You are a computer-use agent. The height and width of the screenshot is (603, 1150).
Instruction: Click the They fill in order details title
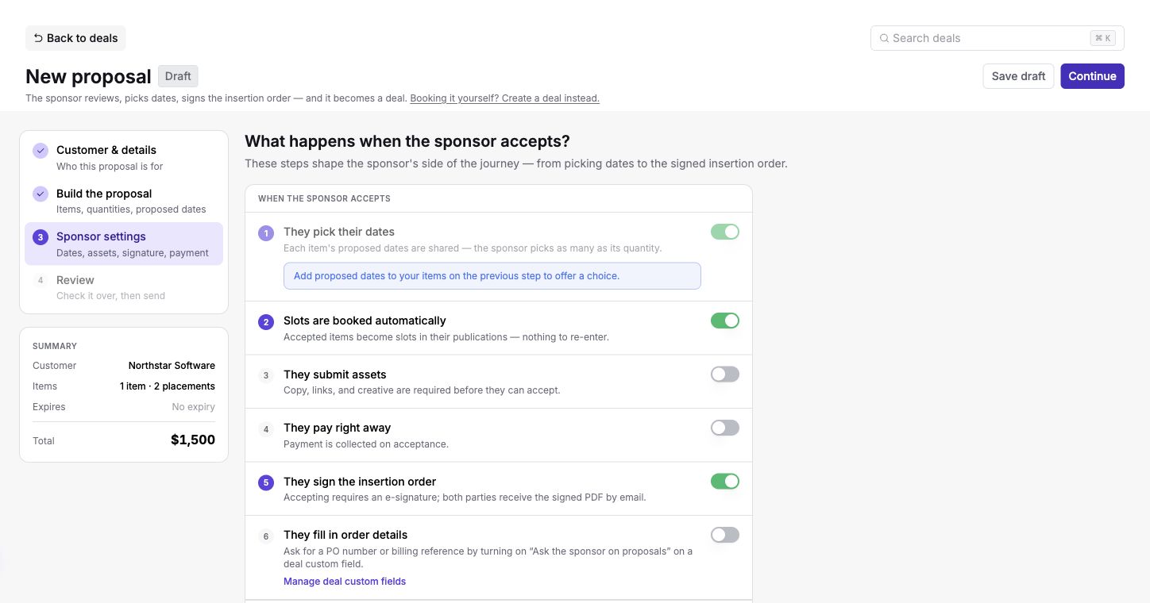345,535
